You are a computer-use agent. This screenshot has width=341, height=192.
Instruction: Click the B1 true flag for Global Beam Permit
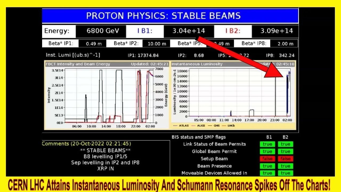point(267,151)
